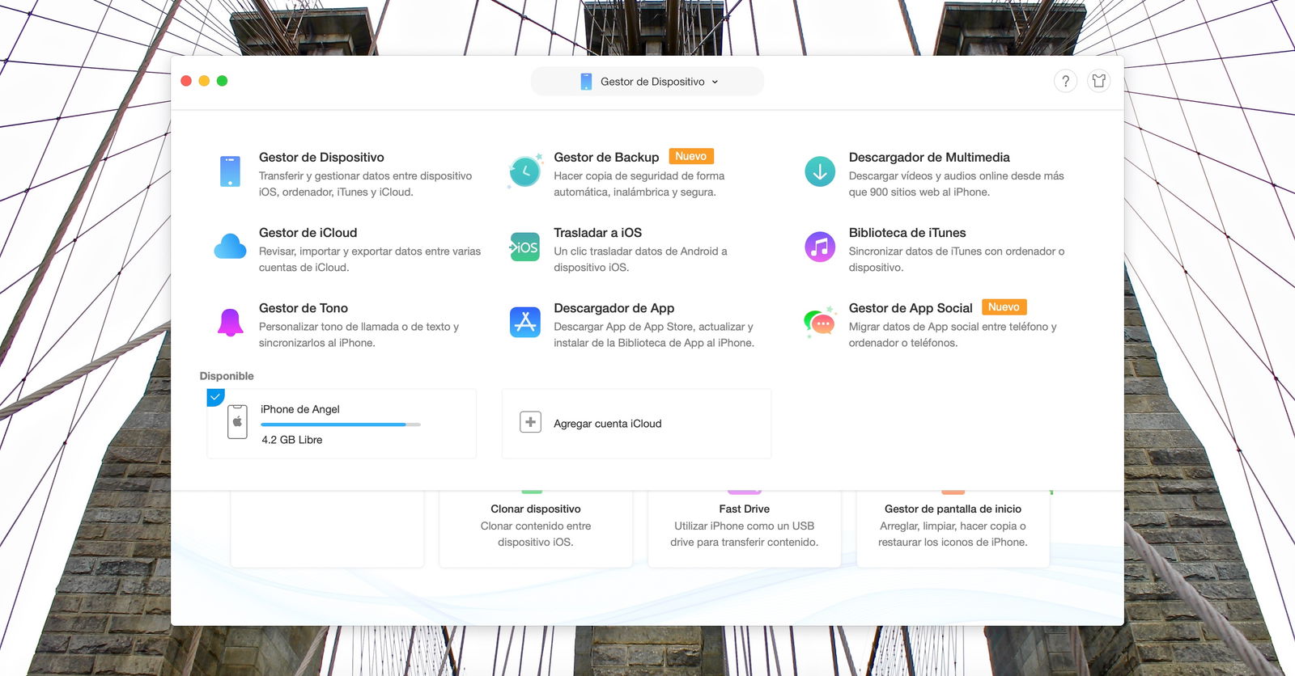Click the Fast Drive description text
Viewport: 1295px width, 676px height.
point(744,534)
